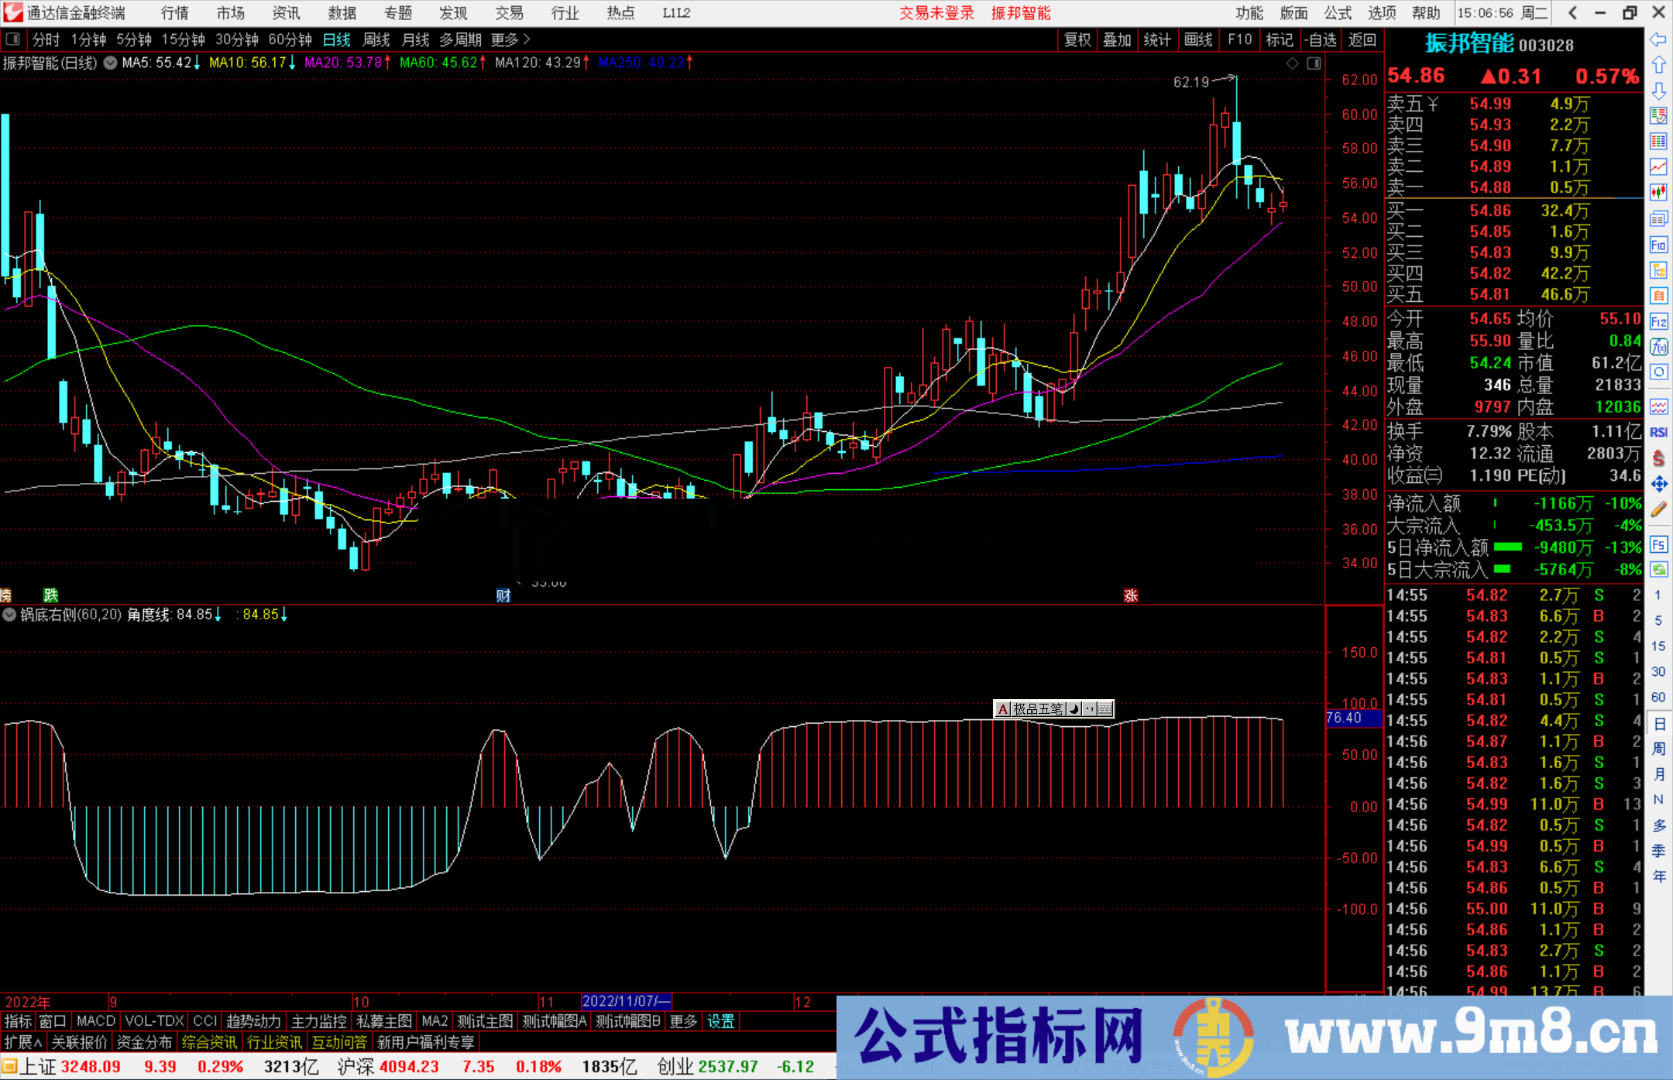Image resolution: width=1673 pixels, height=1080 pixels.
Task: Expand the 更多 period dropdown next to 多周期
Action: (503, 39)
